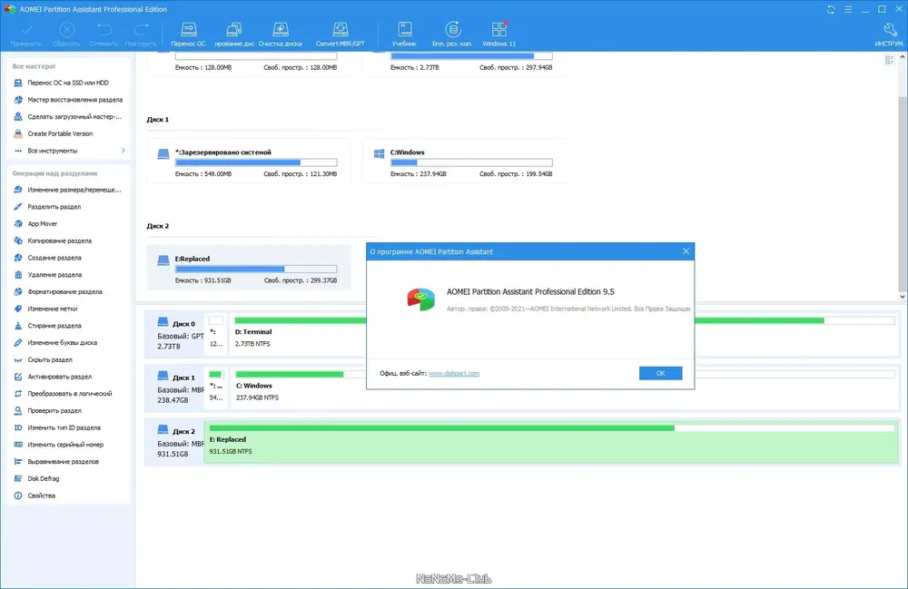Click Диск 1 header in disk map

click(175, 388)
